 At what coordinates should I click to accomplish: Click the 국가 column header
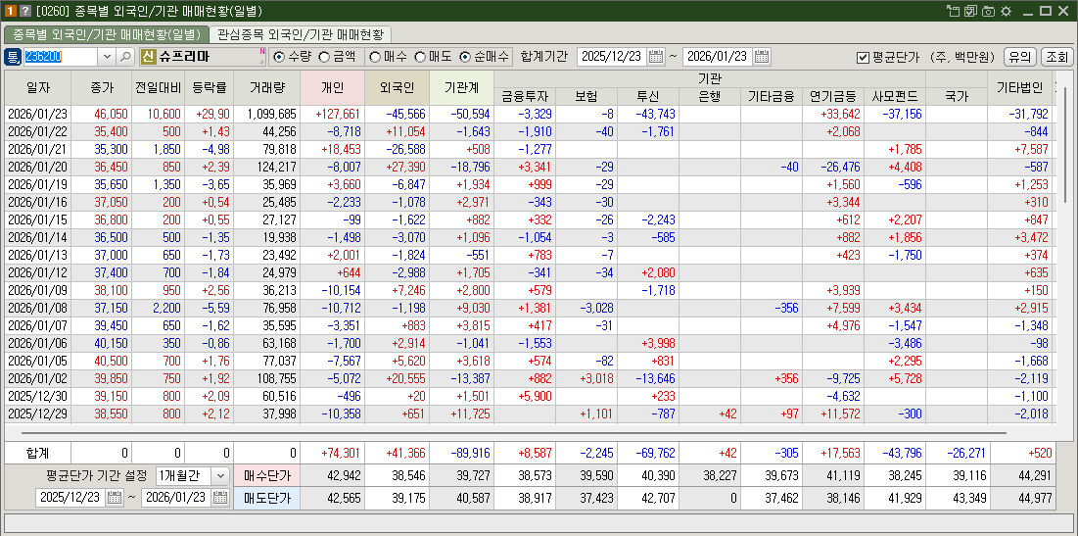pyautogui.click(x=957, y=96)
